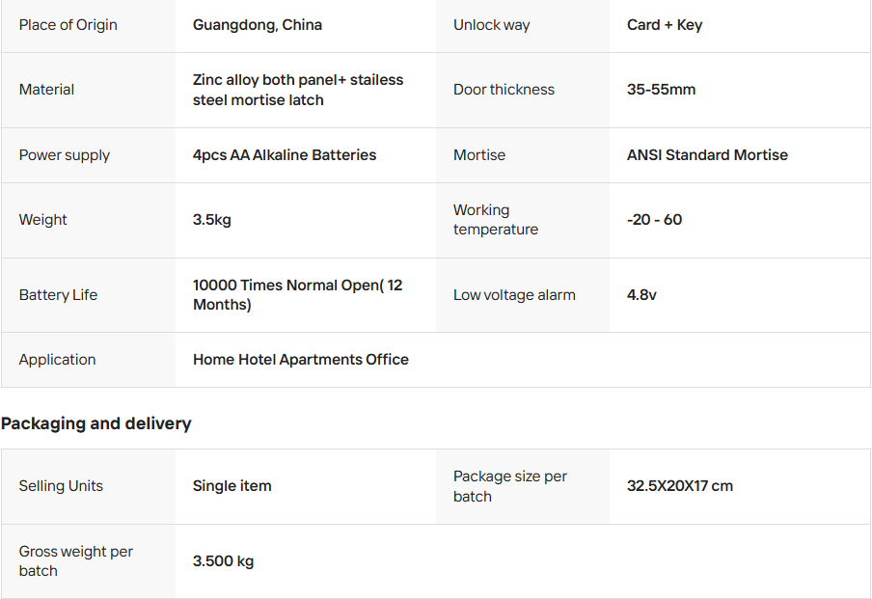Select the 'ANSI Standard Mortise' value
This screenshot has height=599, width=872.
pyautogui.click(x=707, y=155)
